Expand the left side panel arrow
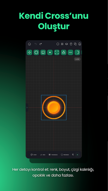 (27, 108)
